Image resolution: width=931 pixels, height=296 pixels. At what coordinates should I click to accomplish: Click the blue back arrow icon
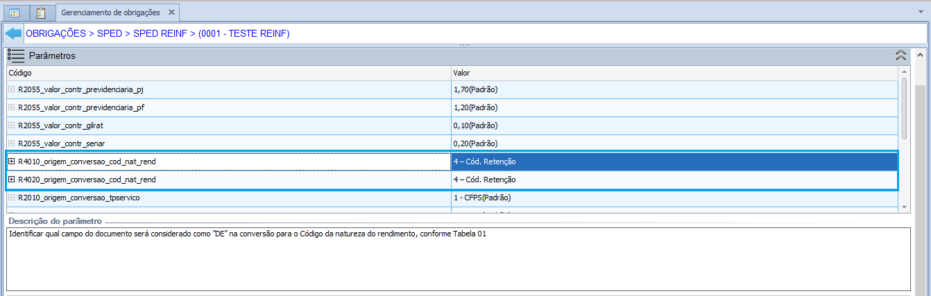[13, 33]
